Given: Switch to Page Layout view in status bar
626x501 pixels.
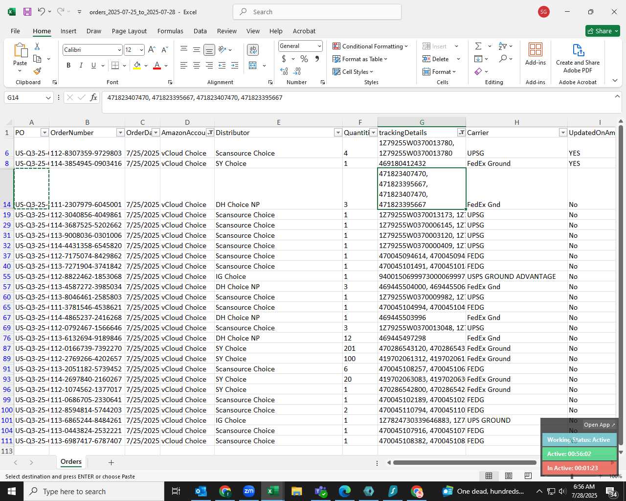Looking at the screenshot, I should (x=508, y=476).
